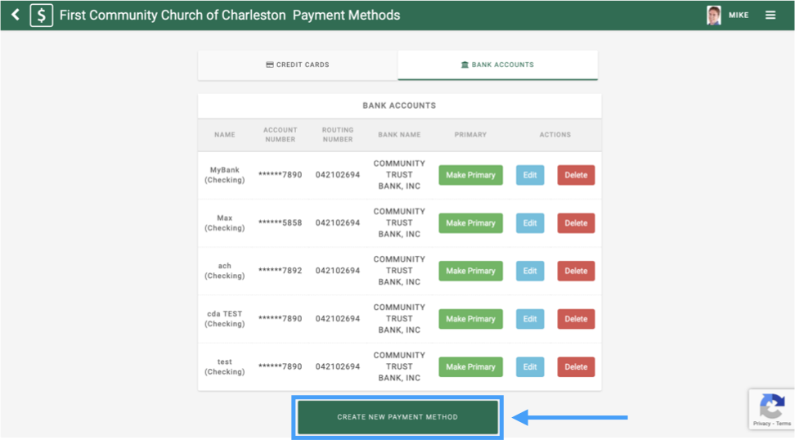The height and width of the screenshot is (440, 795).
Task: Make the test account primary
Action: 470,367
